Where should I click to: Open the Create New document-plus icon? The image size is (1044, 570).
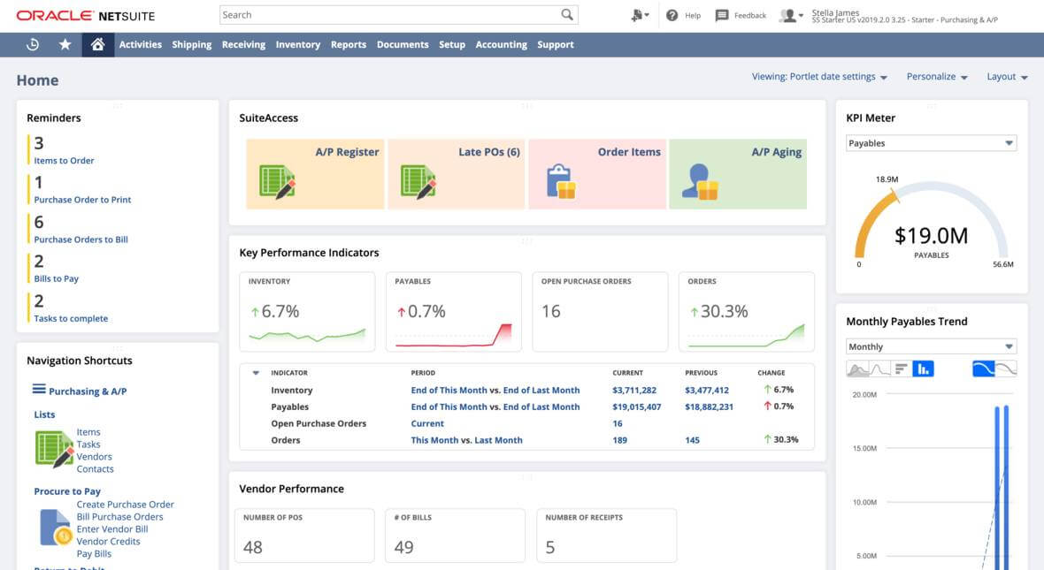[x=636, y=15]
